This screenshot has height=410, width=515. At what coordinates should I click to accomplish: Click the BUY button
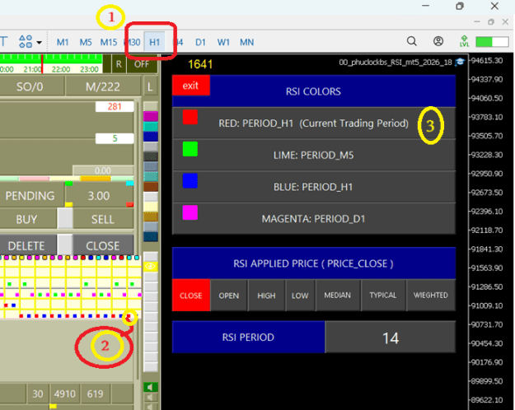(27, 219)
